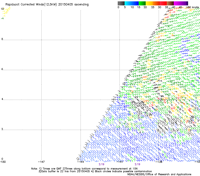Select the legend scale label '30'
Screen dimensions: 200x176
tap(159, 7)
